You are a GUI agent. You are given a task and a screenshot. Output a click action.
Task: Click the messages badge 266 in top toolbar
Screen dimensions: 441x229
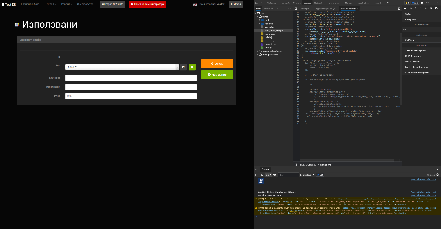(415, 3)
